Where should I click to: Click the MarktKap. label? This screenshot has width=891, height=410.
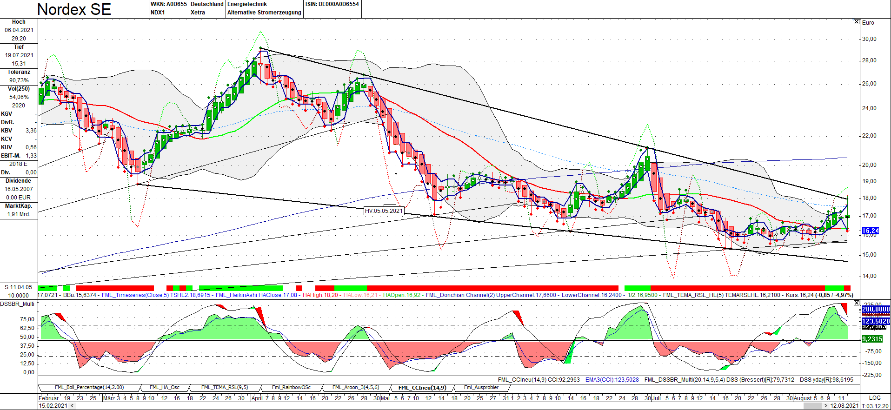[x=19, y=206]
